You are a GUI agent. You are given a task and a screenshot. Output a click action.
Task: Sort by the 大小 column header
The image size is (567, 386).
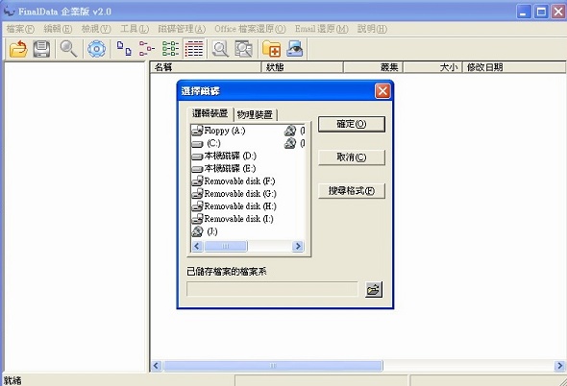click(x=432, y=67)
